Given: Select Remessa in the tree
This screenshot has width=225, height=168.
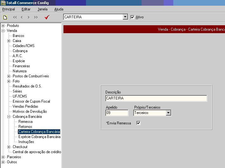Looking at the screenshot, I should coord(25,122).
